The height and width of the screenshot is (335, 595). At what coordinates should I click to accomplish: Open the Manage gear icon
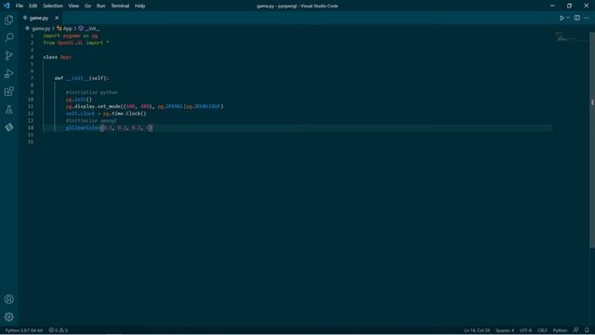click(x=8, y=316)
